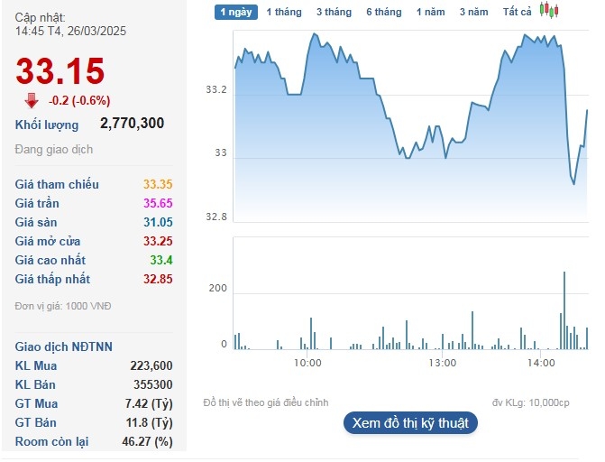The width and height of the screenshot is (605, 462).
Task: Show the "3 tháng" price chart
Action: pos(334,12)
